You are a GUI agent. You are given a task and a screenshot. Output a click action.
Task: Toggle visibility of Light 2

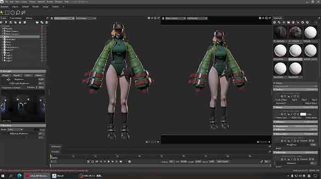pos(42,58)
